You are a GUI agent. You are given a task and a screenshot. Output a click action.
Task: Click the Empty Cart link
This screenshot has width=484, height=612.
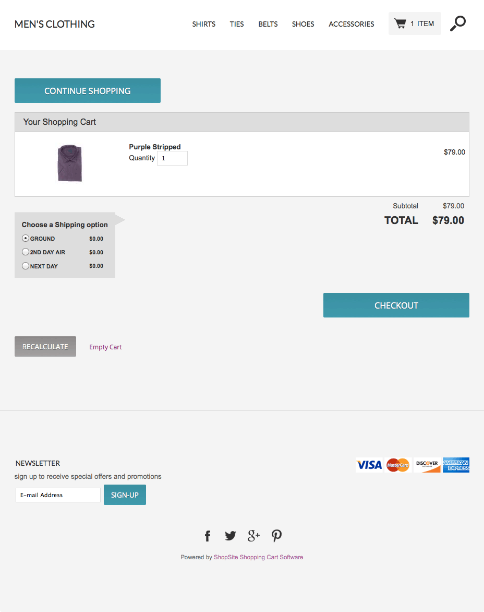[105, 347]
